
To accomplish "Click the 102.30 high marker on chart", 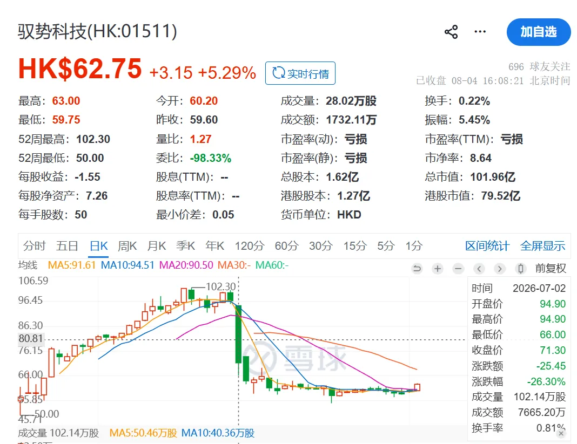I will pyautogui.click(x=221, y=286).
